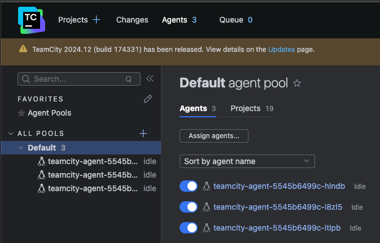Click the Linux icon beside agent hlndb
Image resolution: width=380 pixels, height=243 pixels.
(x=206, y=186)
